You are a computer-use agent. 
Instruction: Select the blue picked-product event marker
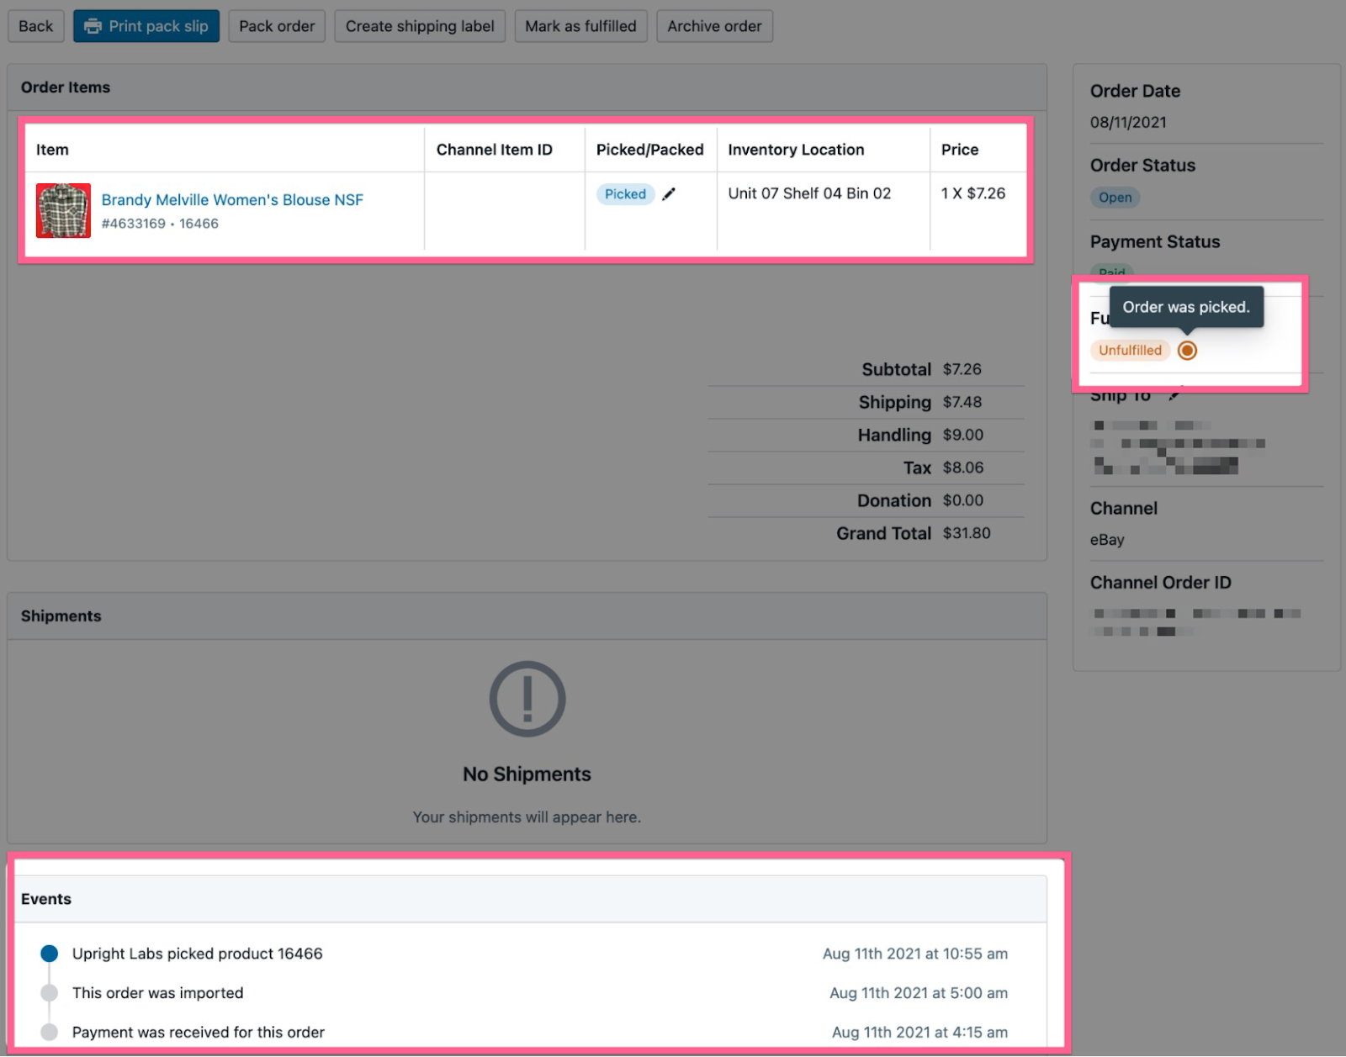tap(50, 954)
